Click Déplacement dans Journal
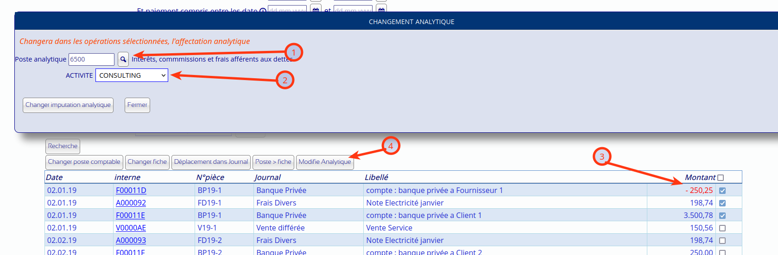Screen dimensions: 778x255 (211, 162)
